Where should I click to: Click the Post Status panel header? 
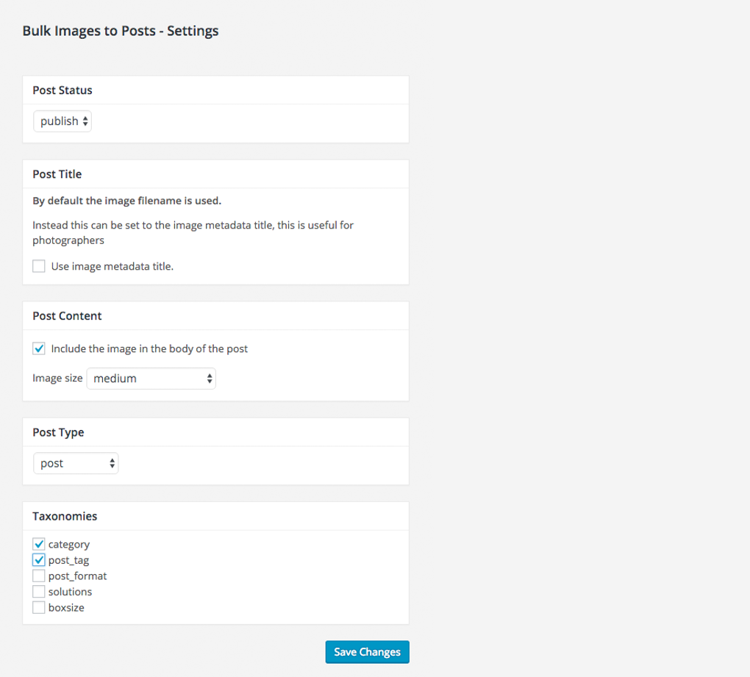click(62, 90)
